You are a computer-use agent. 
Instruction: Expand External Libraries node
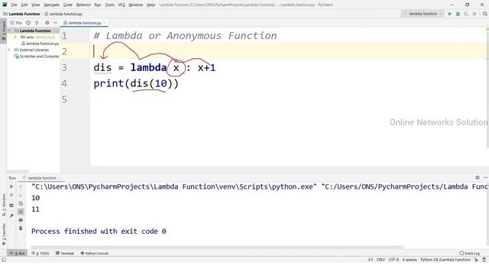(x=9, y=50)
